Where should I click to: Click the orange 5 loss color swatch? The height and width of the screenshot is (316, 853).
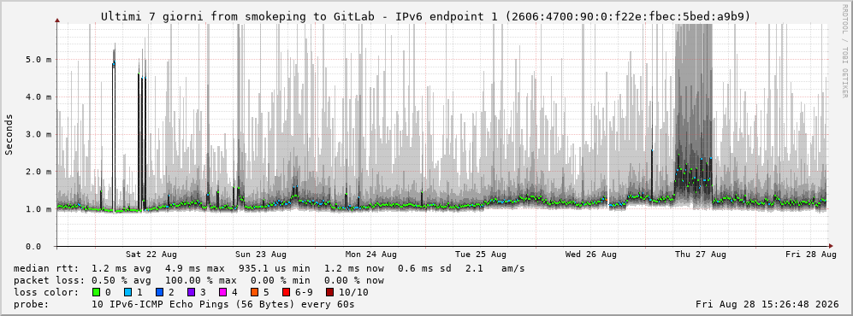pyautogui.click(x=254, y=293)
